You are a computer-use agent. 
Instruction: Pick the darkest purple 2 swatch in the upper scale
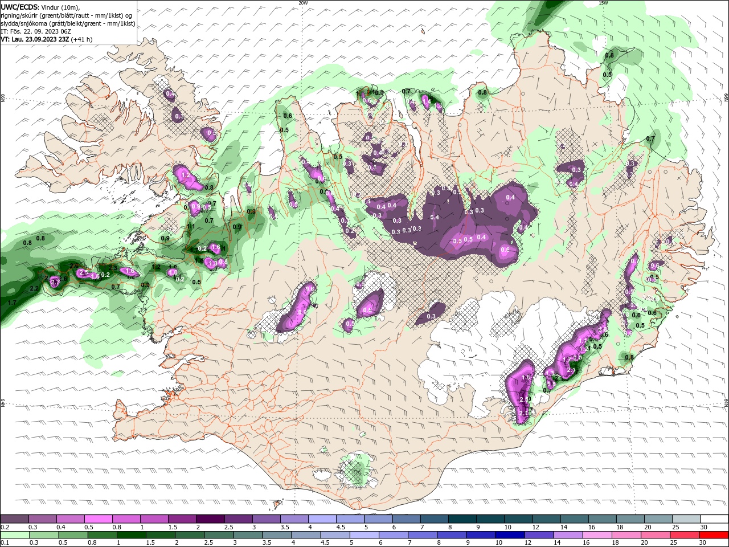pos(210,519)
